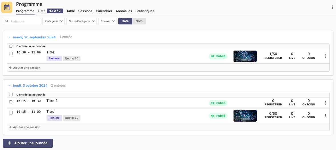Click the plus icon to add a session on 3 octobre

coord(10,127)
